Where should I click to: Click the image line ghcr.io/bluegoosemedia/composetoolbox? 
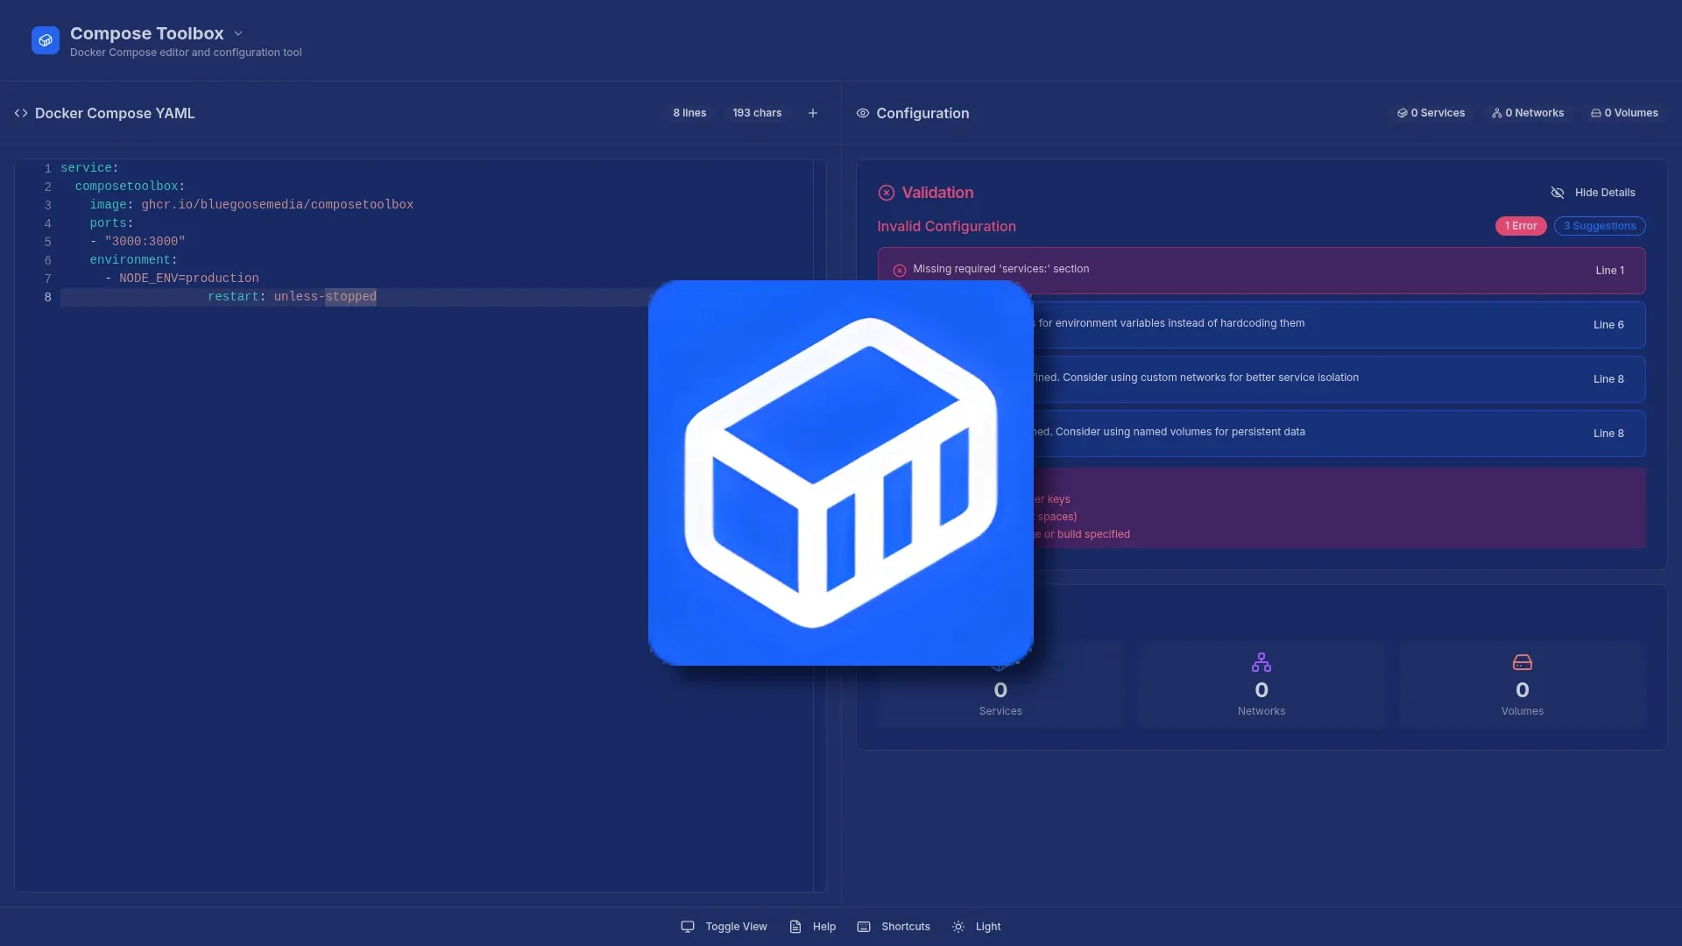(251, 205)
